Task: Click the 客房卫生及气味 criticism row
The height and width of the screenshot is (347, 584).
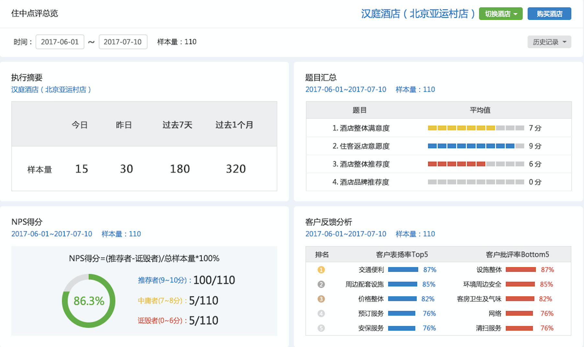Action: (504, 299)
